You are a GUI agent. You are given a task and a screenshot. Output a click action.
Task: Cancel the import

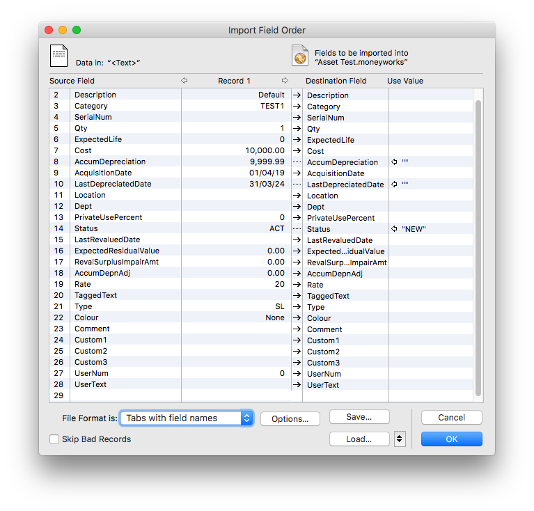[452, 418]
